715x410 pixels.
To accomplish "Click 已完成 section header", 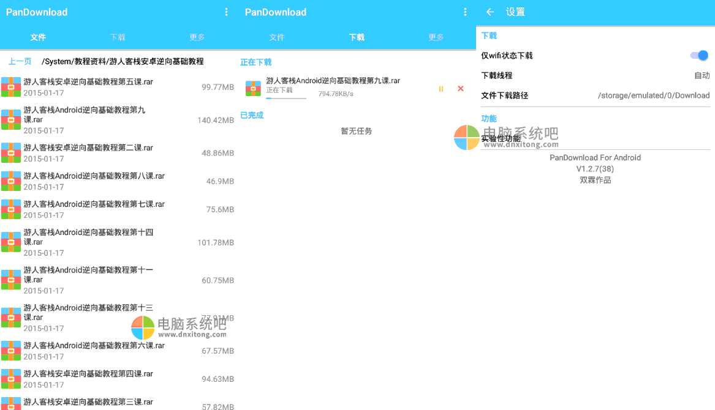I will coord(252,115).
